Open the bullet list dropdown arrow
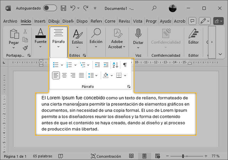This screenshot has width=228, height=160. point(62,65)
